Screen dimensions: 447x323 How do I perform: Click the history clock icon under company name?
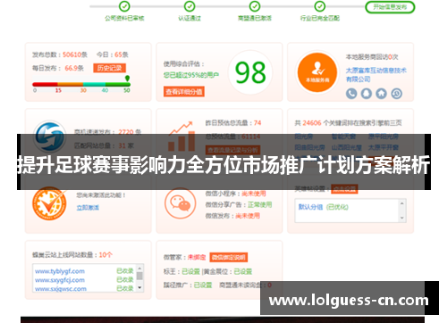(x=396, y=94)
